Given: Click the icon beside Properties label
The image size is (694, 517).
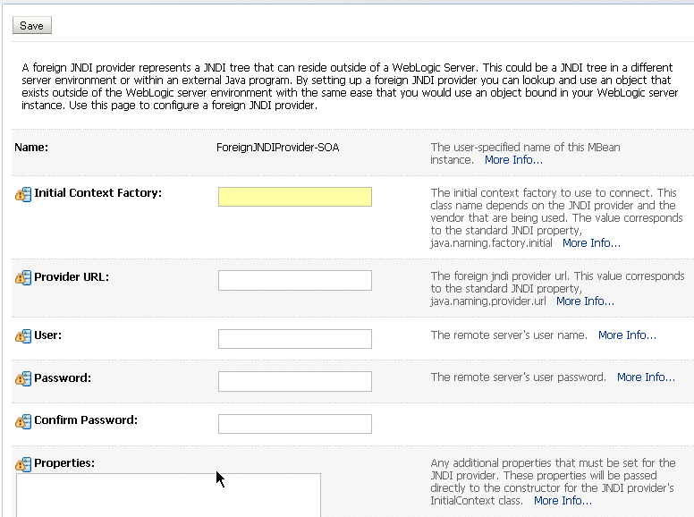Looking at the screenshot, I should [x=23, y=464].
